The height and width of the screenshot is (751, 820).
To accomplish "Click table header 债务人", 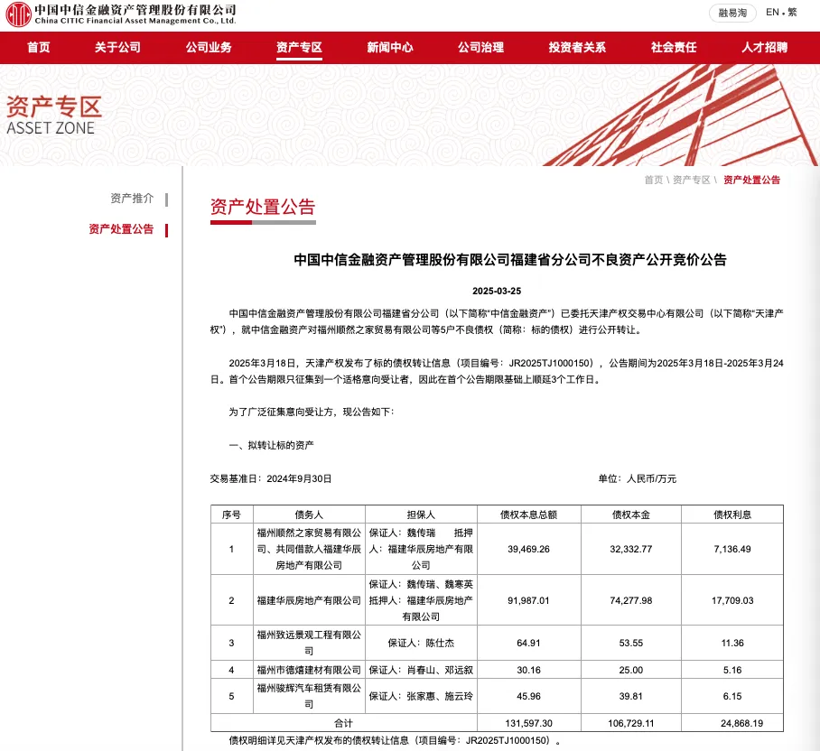I will (309, 515).
